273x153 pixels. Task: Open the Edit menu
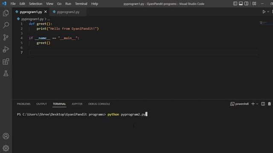click(x=22, y=4)
